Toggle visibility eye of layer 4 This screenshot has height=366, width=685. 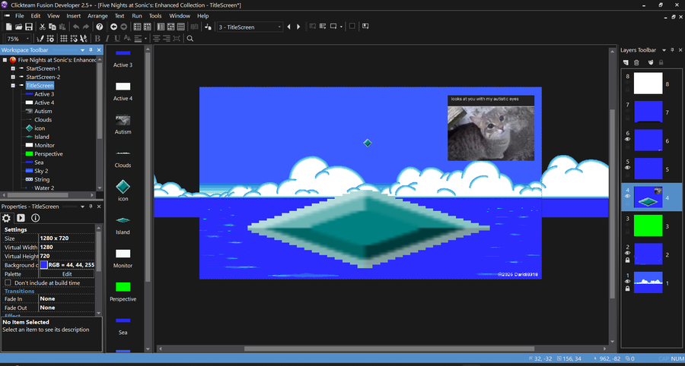point(628,196)
